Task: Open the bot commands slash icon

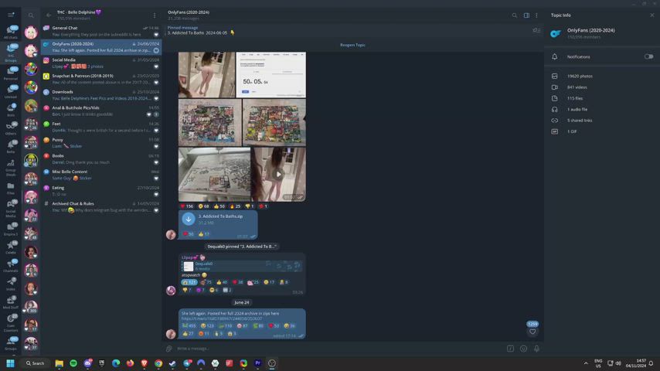Action: click(510, 349)
